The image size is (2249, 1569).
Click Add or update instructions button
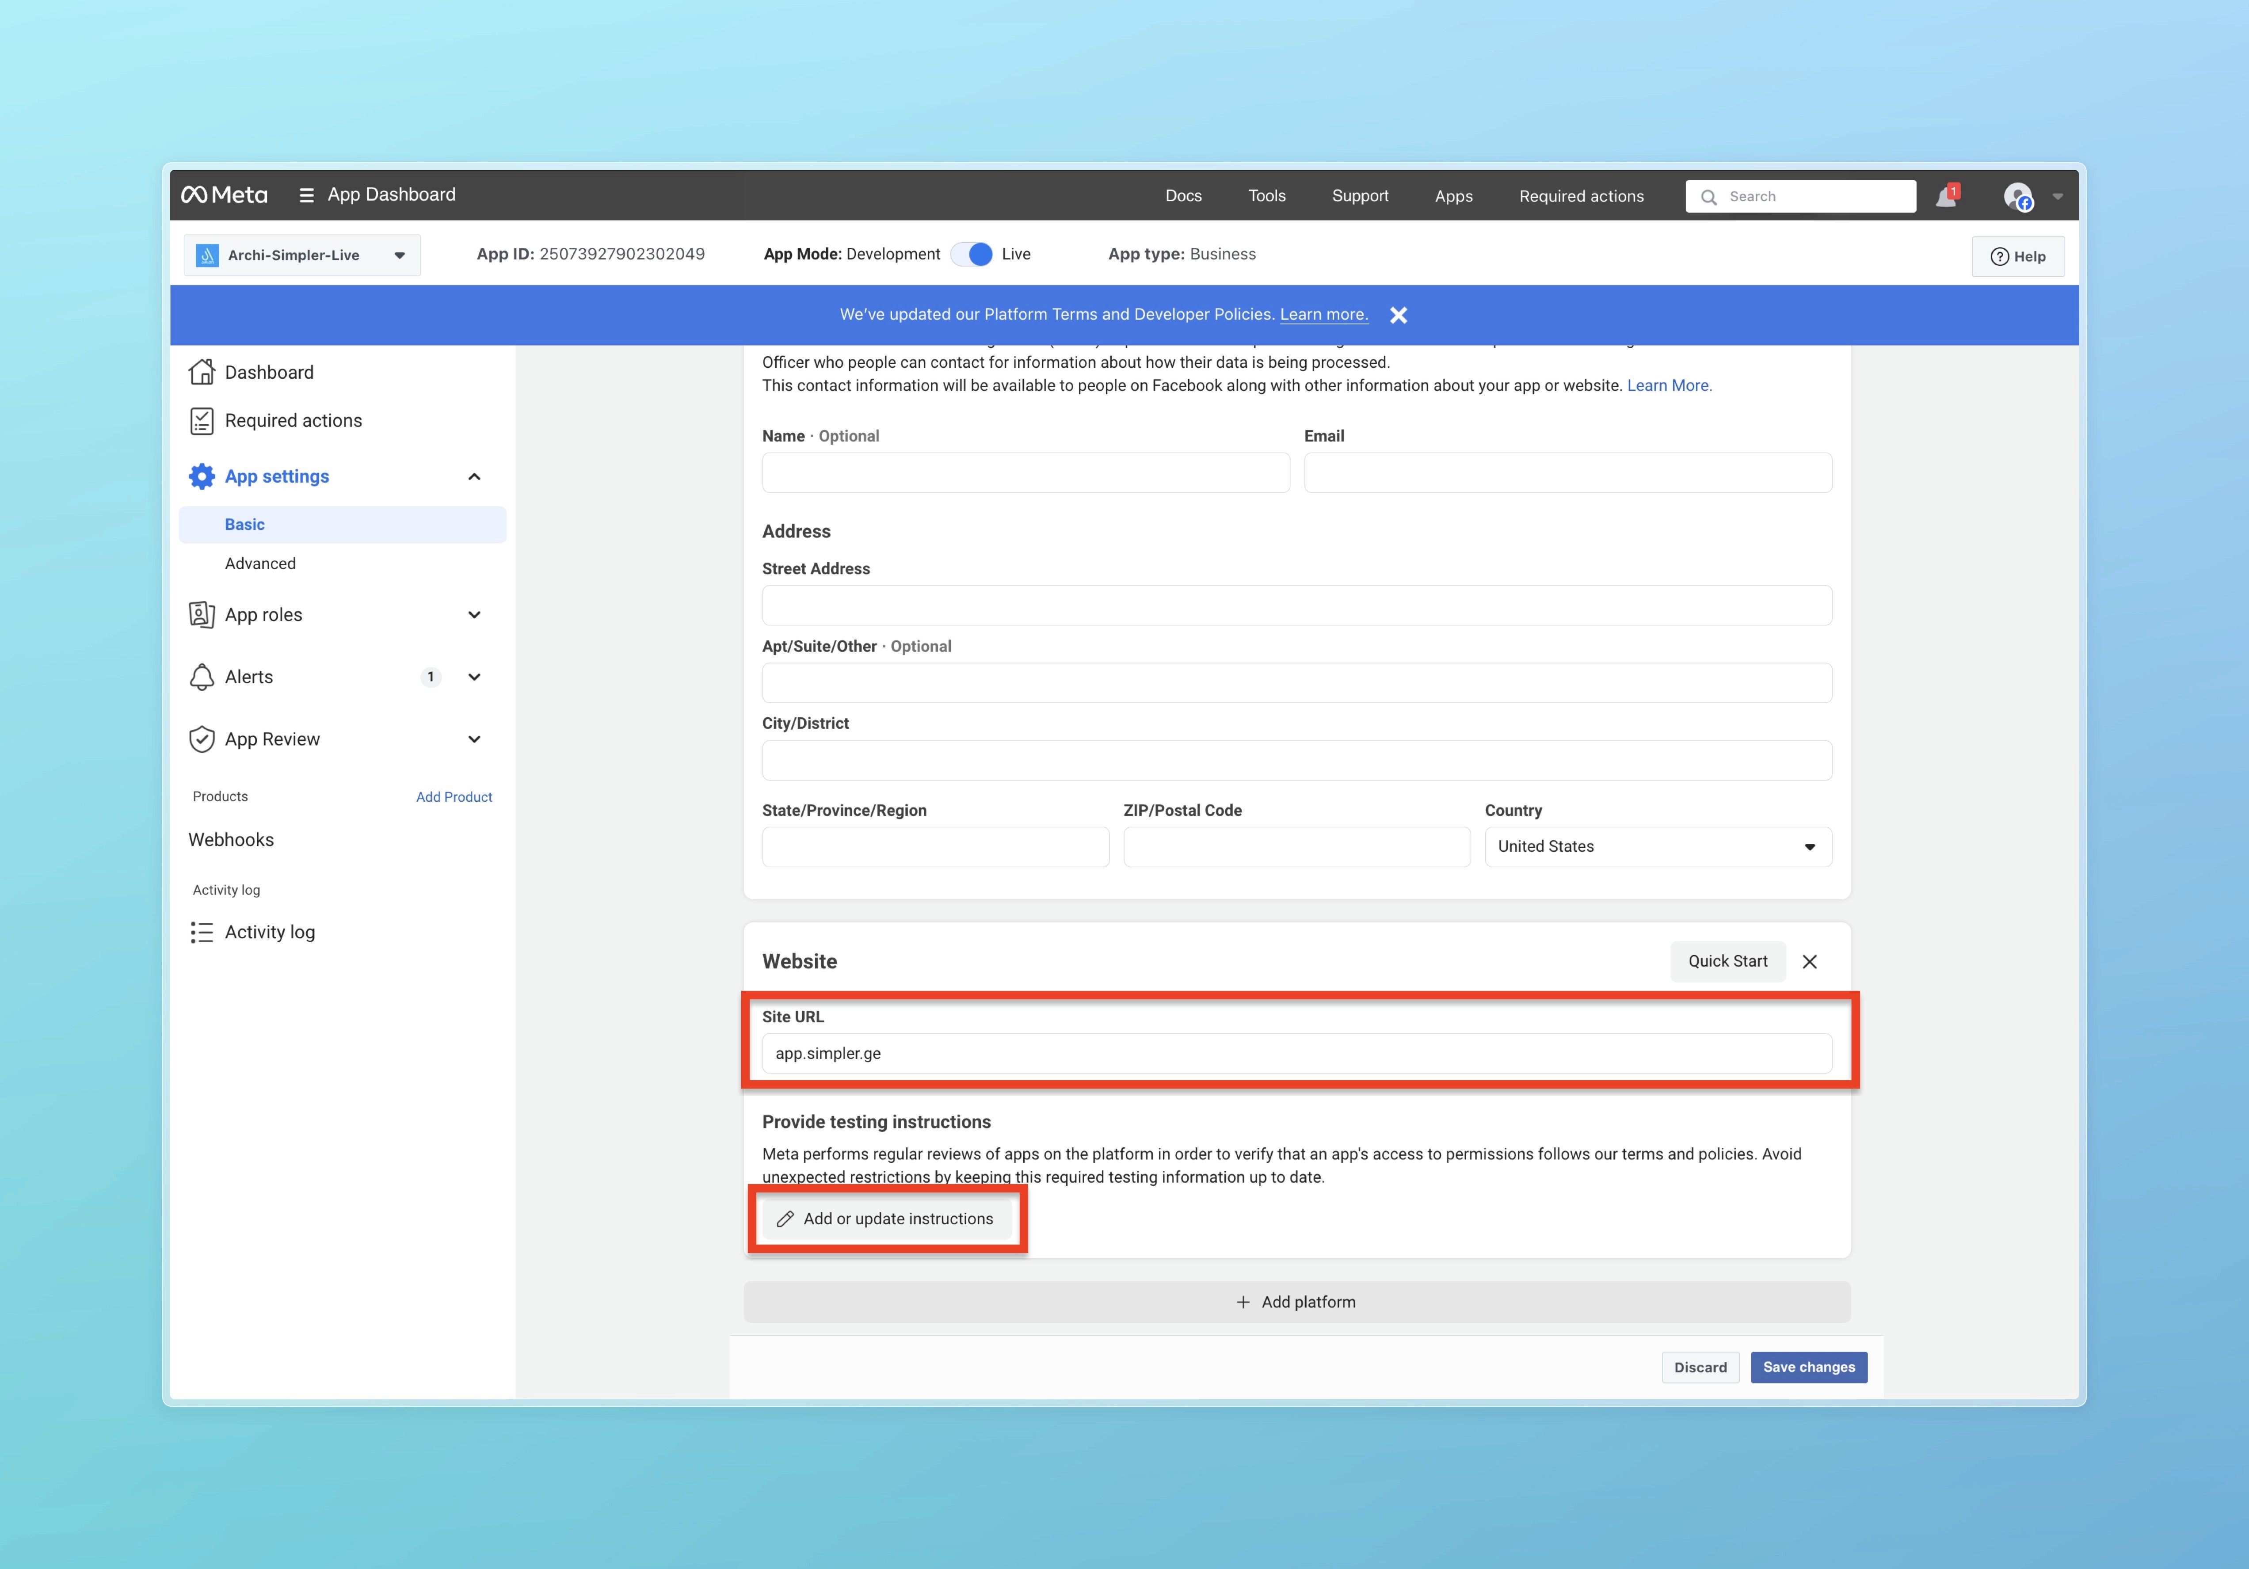[x=887, y=1219]
